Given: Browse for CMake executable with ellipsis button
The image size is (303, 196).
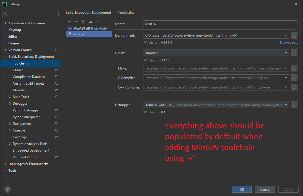Looking at the screenshot, I should click(294, 53).
